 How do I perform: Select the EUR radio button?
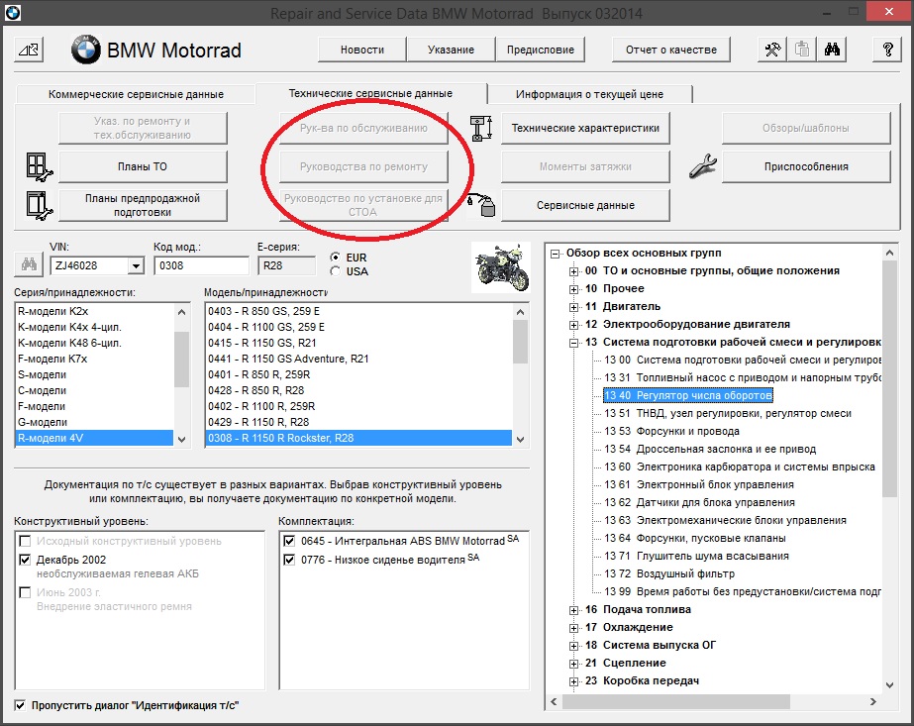tap(335, 258)
